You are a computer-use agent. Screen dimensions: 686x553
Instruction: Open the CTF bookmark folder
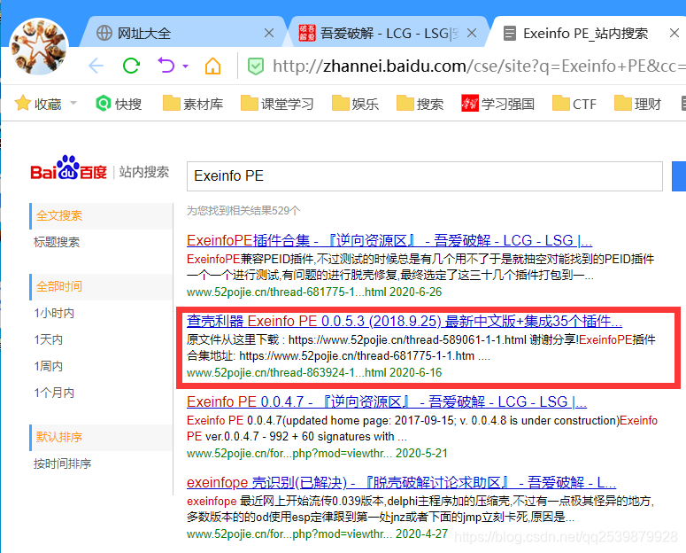tap(574, 104)
